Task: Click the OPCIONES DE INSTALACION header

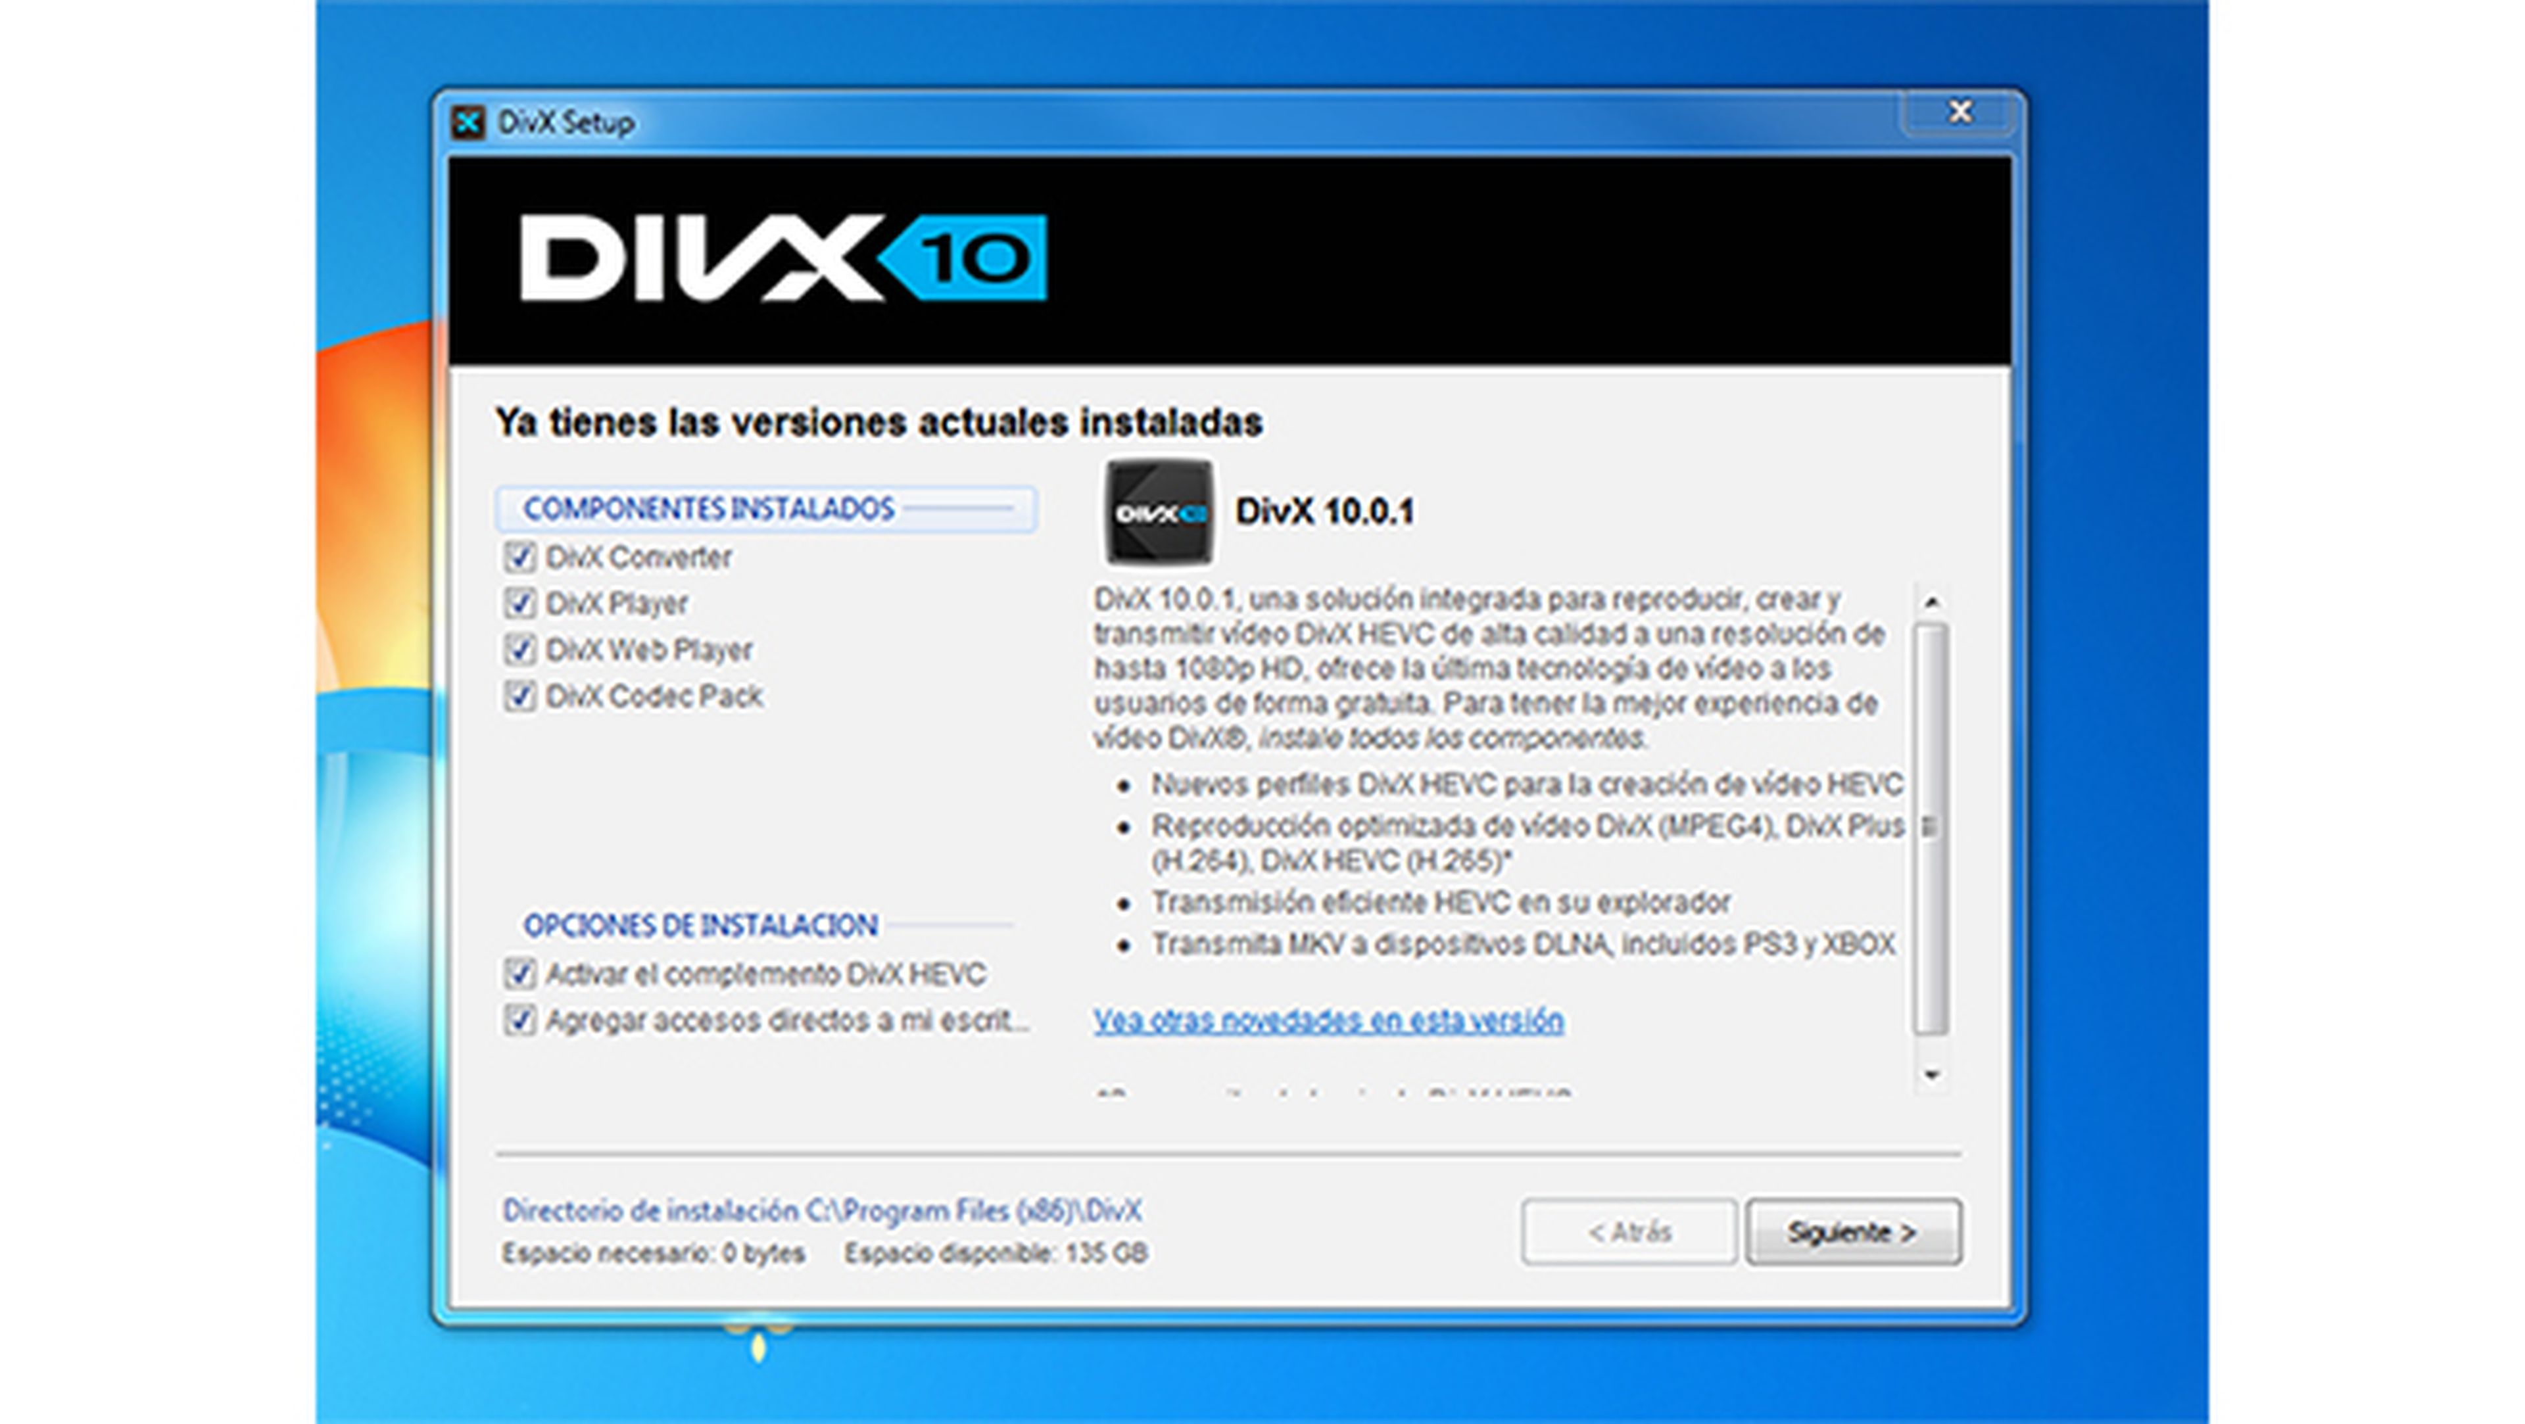Action: point(700,925)
